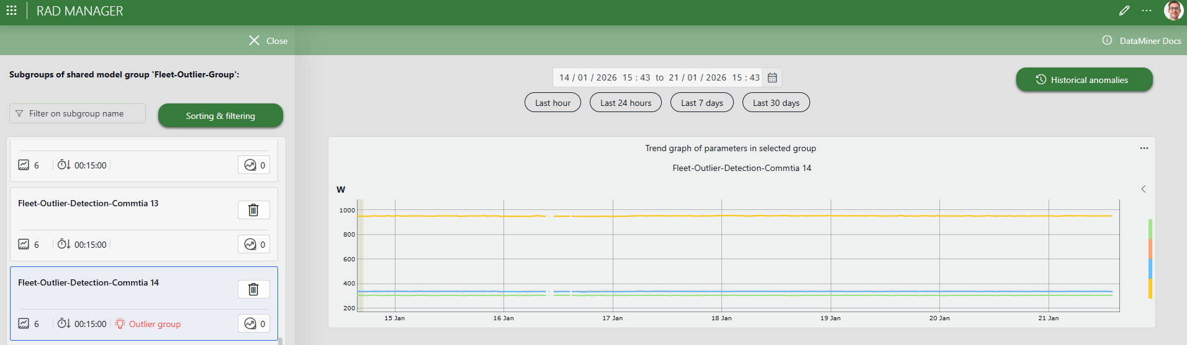Open the Sorting & filtering options
The height and width of the screenshot is (345, 1187).
[x=220, y=116]
